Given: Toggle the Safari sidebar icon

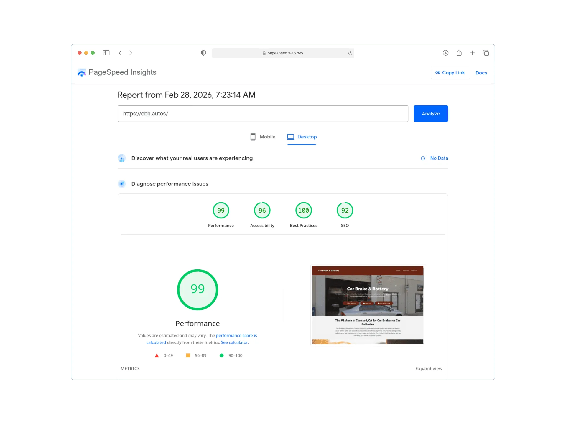Looking at the screenshot, I should (106, 53).
